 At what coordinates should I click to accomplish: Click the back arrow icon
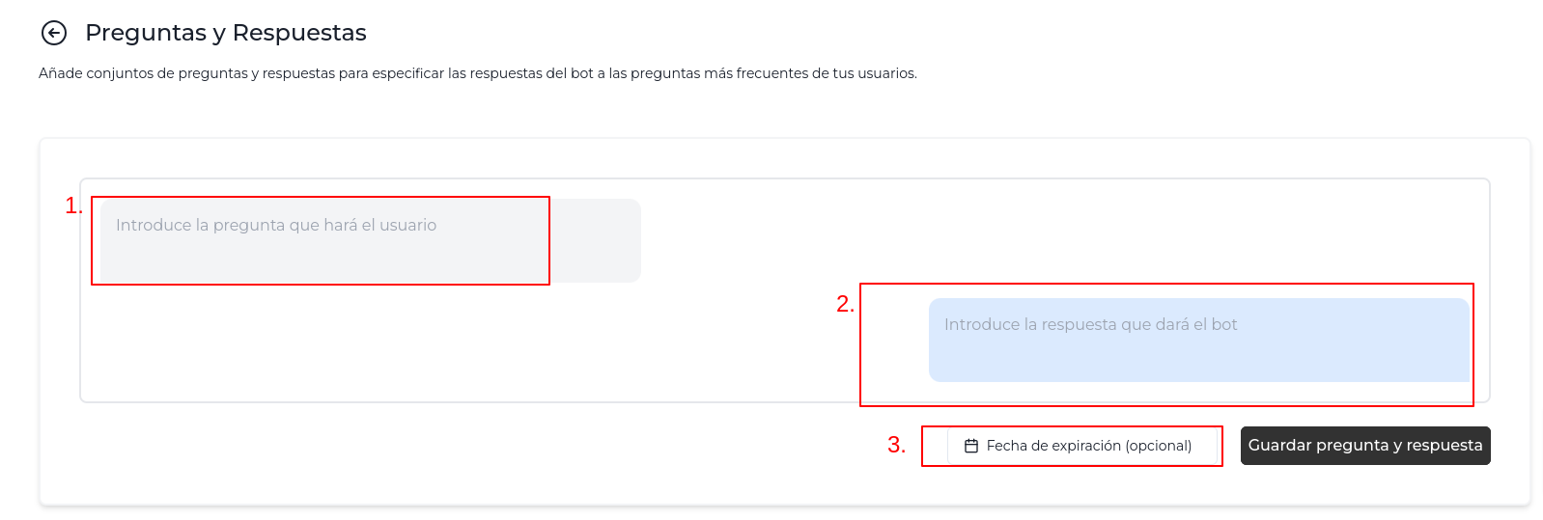click(54, 34)
